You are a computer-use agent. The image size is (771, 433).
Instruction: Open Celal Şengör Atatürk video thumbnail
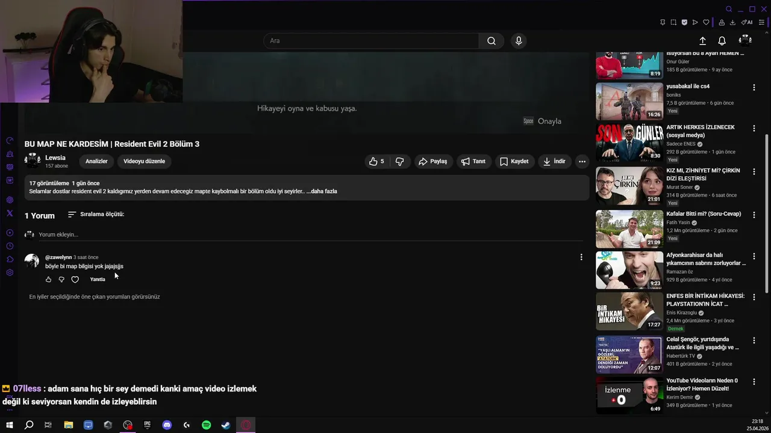coord(629,355)
